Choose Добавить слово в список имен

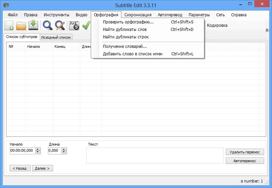(x=148, y=54)
